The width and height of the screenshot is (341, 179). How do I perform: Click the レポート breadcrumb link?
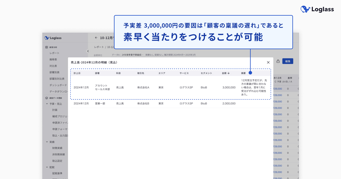99,47
